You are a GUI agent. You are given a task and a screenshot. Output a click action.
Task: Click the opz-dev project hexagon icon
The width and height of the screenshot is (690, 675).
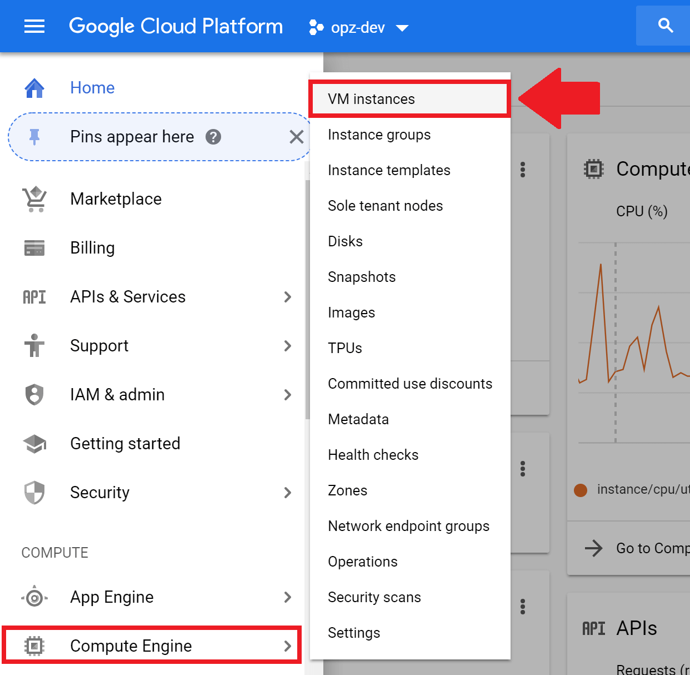[x=316, y=27]
